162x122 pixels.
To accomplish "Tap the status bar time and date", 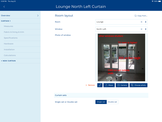I will tap(8, 1).
